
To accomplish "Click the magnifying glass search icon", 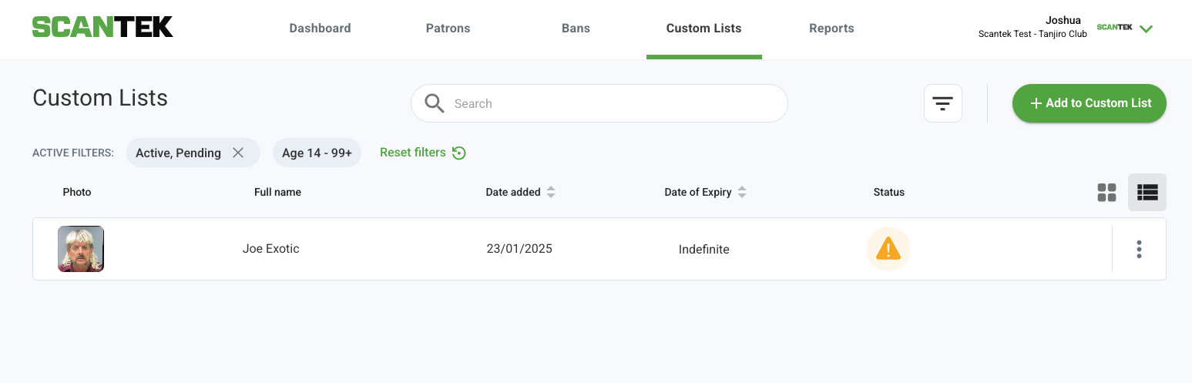I will tap(435, 103).
